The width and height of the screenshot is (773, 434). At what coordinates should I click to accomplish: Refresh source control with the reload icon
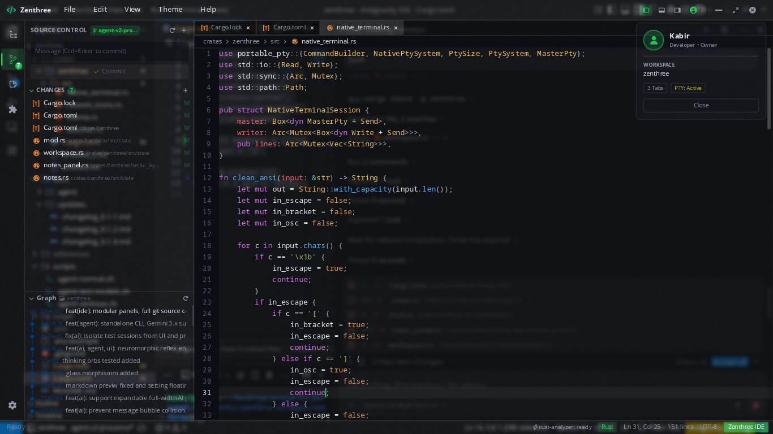click(173, 31)
